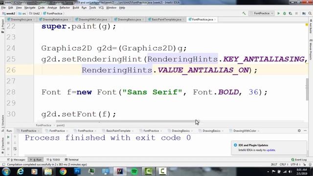Click FontPractice class in navigation bar
313x176 pixels.
[53, 14]
